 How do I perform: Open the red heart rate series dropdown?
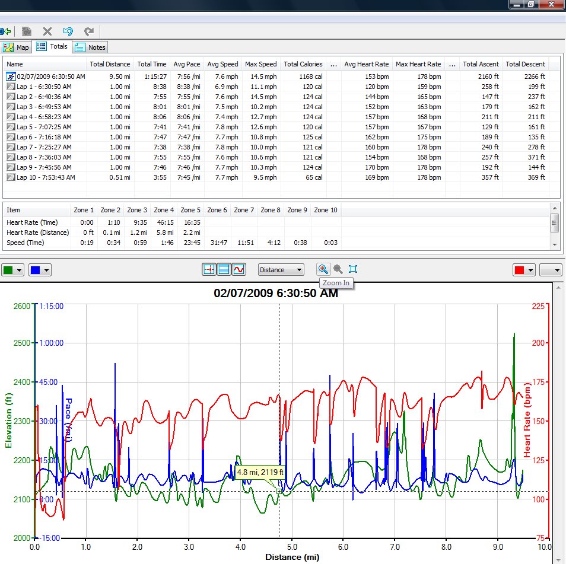pyautogui.click(x=524, y=270)
